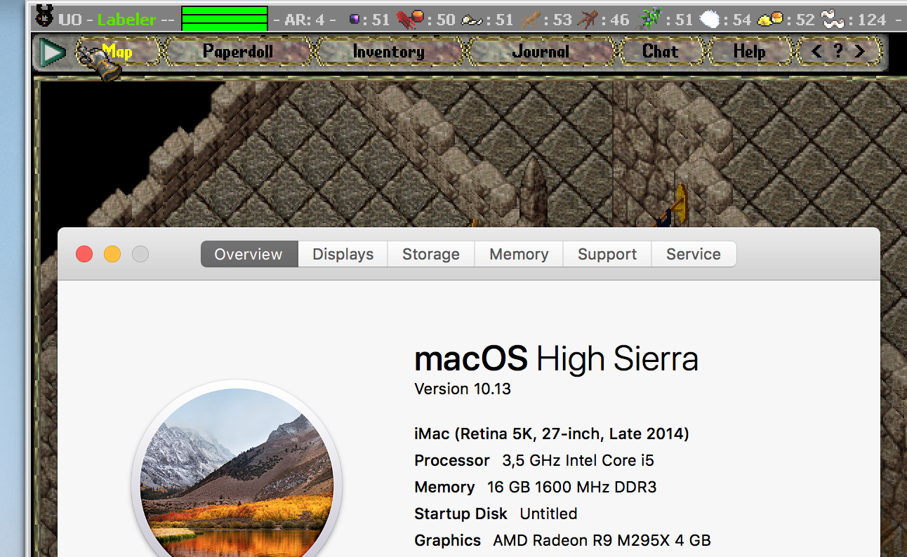The width and height of the screenshot is (907, 557).
Task: Open the Paperdoll window
Action: click(237, 51)
